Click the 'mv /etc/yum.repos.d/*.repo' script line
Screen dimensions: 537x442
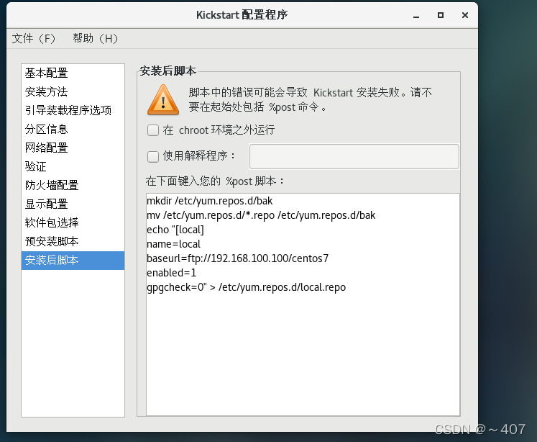pos(261,215)
